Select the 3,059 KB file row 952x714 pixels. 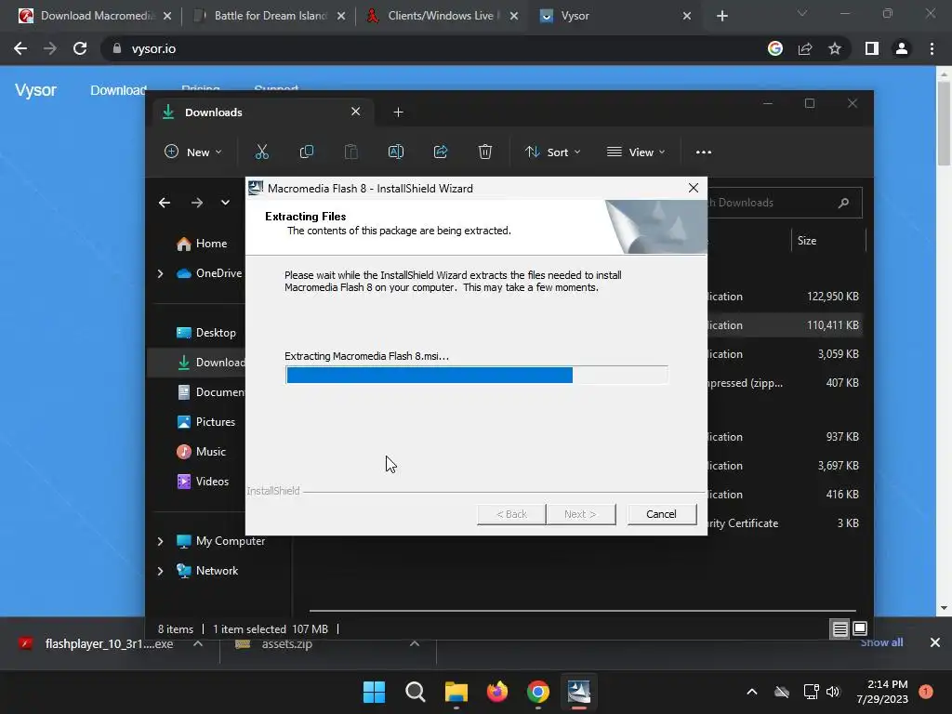tap(785, 354)
